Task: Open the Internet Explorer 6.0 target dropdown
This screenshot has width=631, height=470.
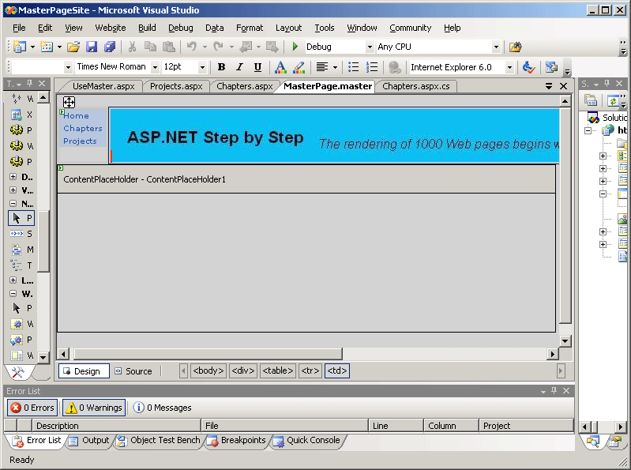Action: click(x=508, y=68)
